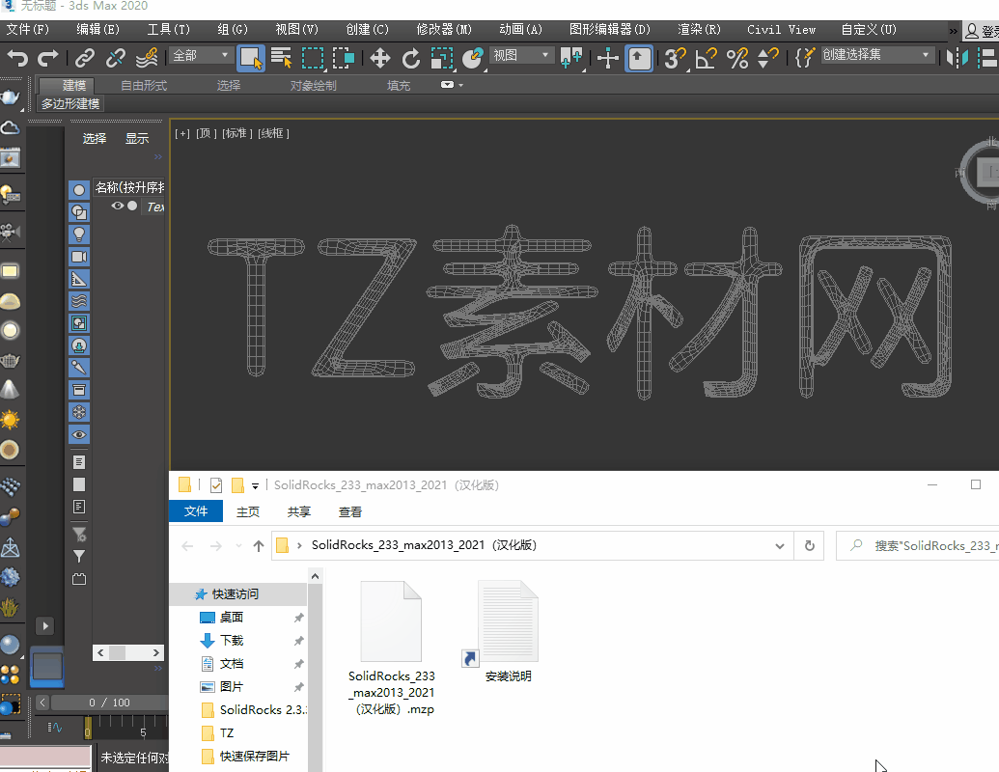Open scene explorer 选择 menu

tap(95, 138)
